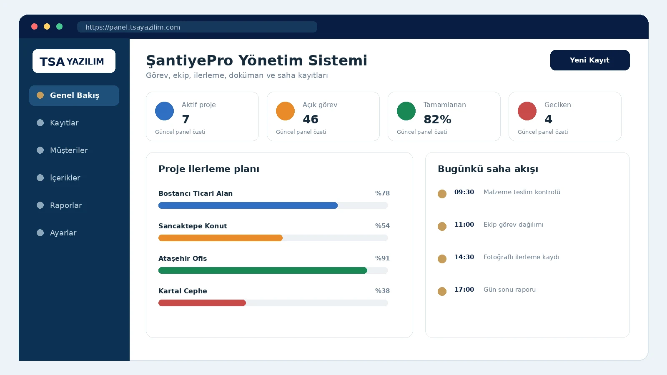This screenshot has height=375, width=667.
Task: Select the Bostancı Ticari Alan project name
Action: [x=196, y=193]
